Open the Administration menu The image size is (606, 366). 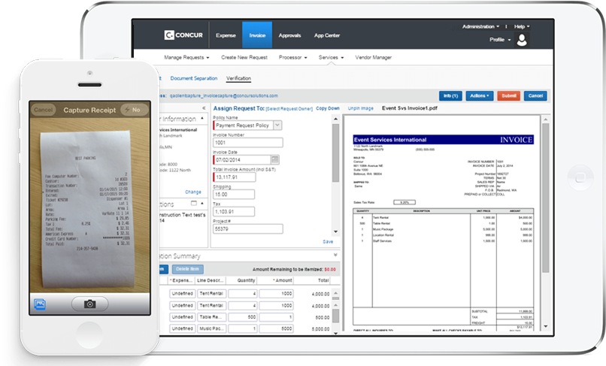(481, 26)
